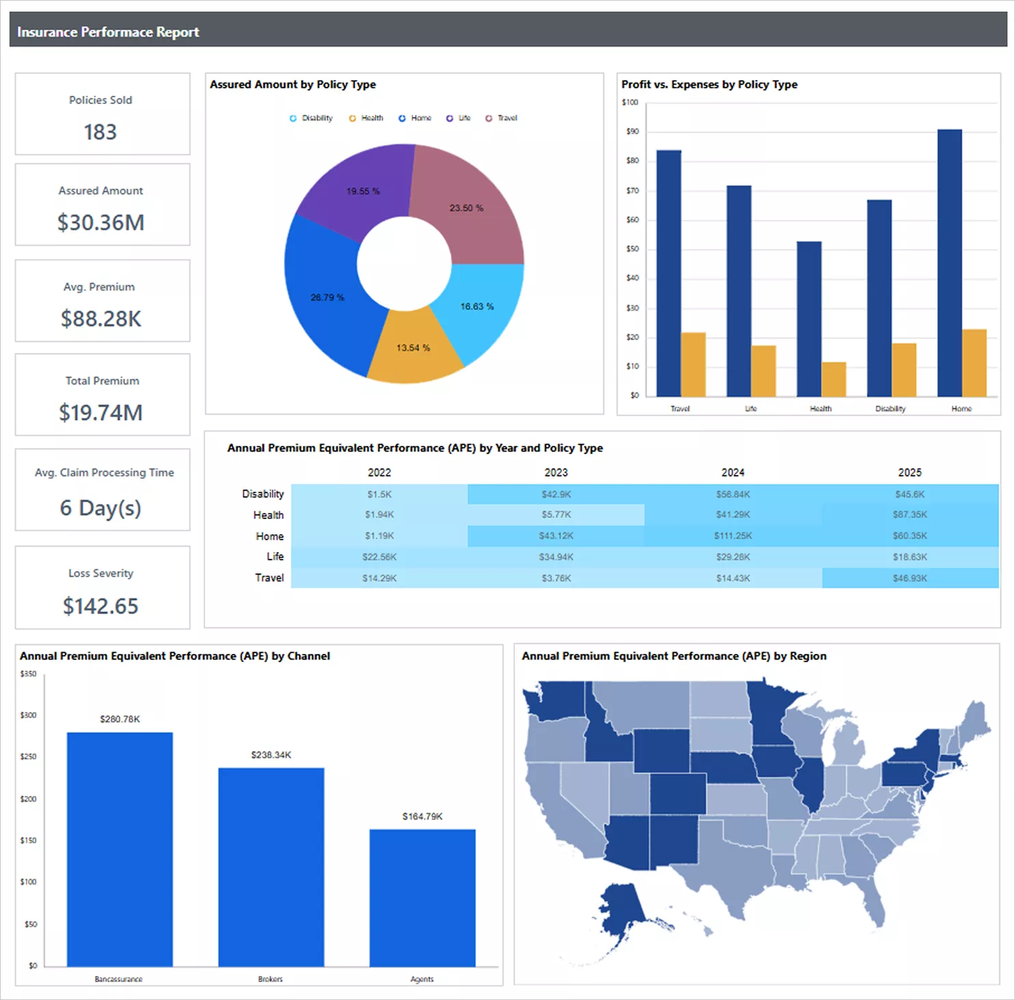
Task: Click the Bancassurance bar in APE by Channel chart
Action: pos(119,848)
